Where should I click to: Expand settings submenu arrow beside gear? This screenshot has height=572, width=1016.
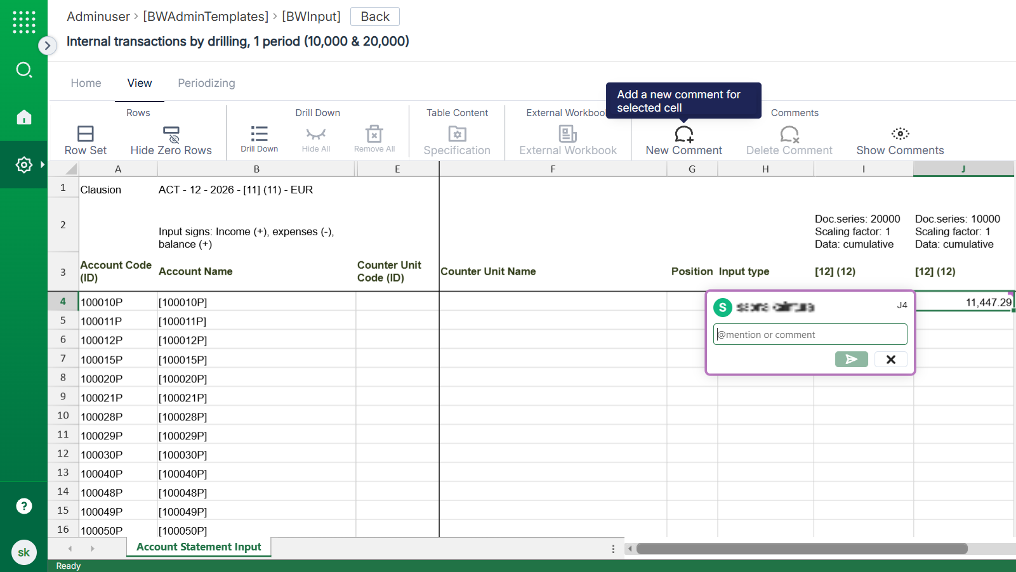coord(43,165)
